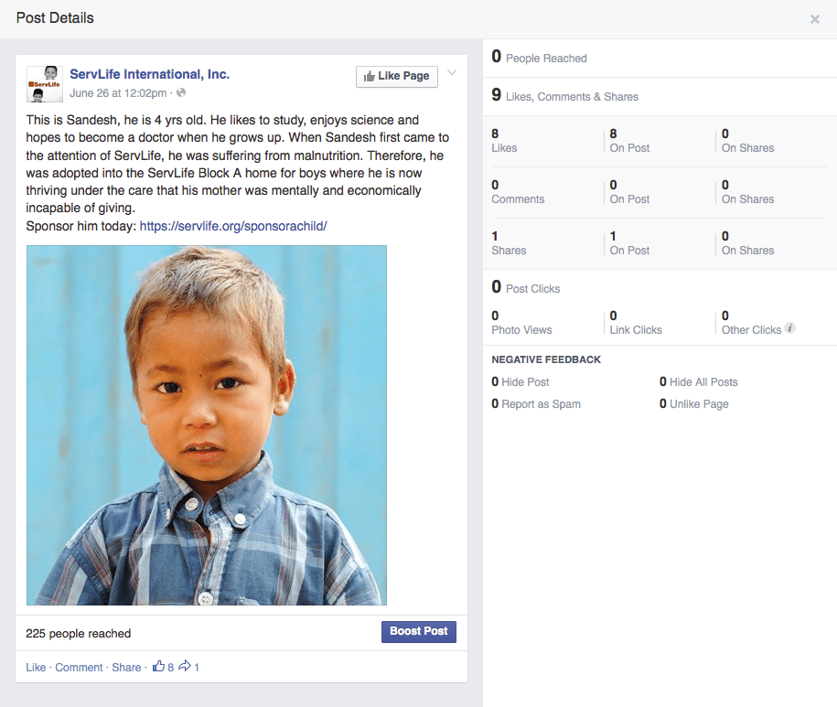Image resolution: width=837 pixels, height=707 pixels.
Task: Open the post options dropdown chevron
Action: 452,73
